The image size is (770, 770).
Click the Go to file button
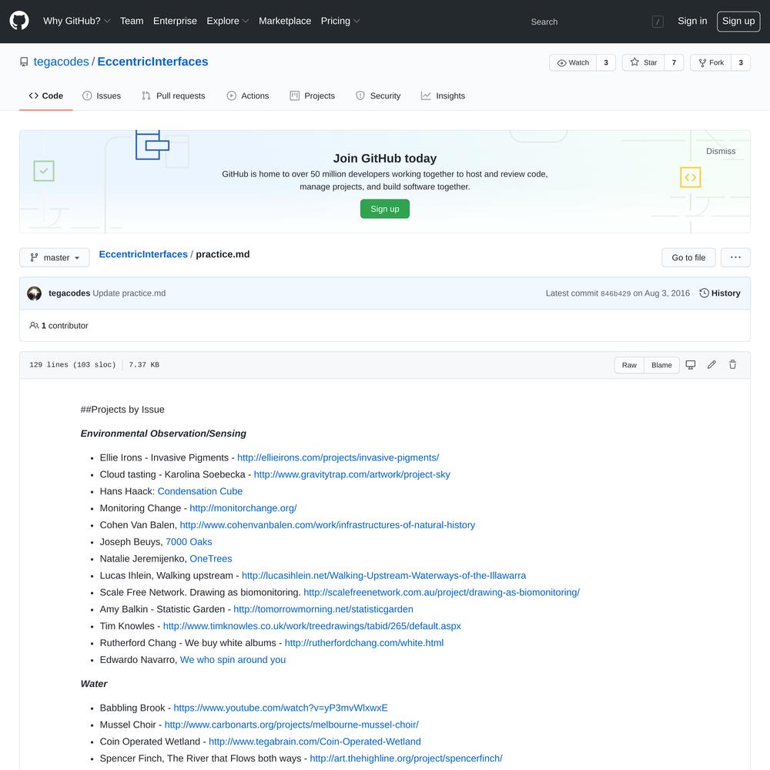point(688,257)
